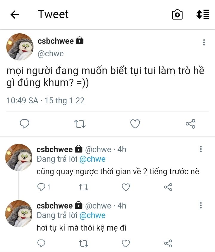Screen dimensions: 215x252
Task: Go back using the top-left arrow
Action: [15, 15]
